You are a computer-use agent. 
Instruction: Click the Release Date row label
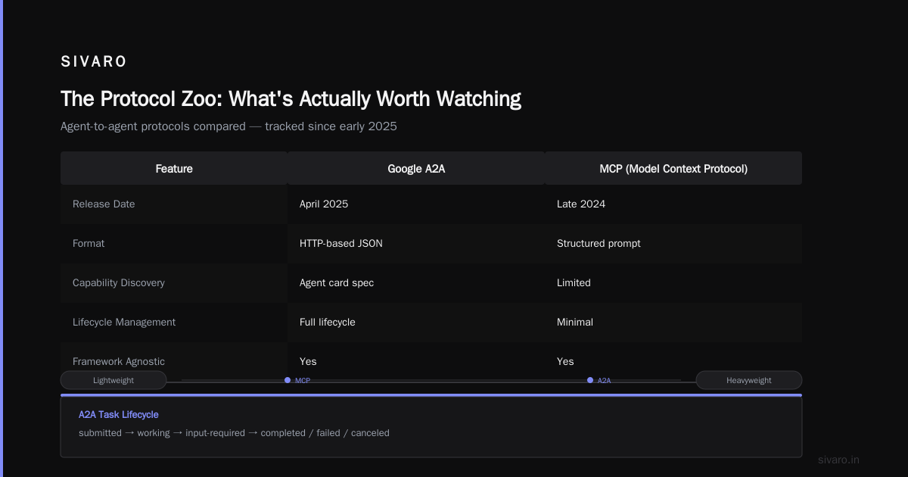[x=104, y=204]
